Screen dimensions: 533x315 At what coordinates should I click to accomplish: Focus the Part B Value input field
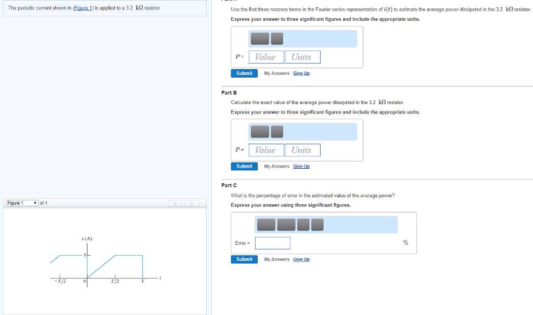[x=266, y=150]
